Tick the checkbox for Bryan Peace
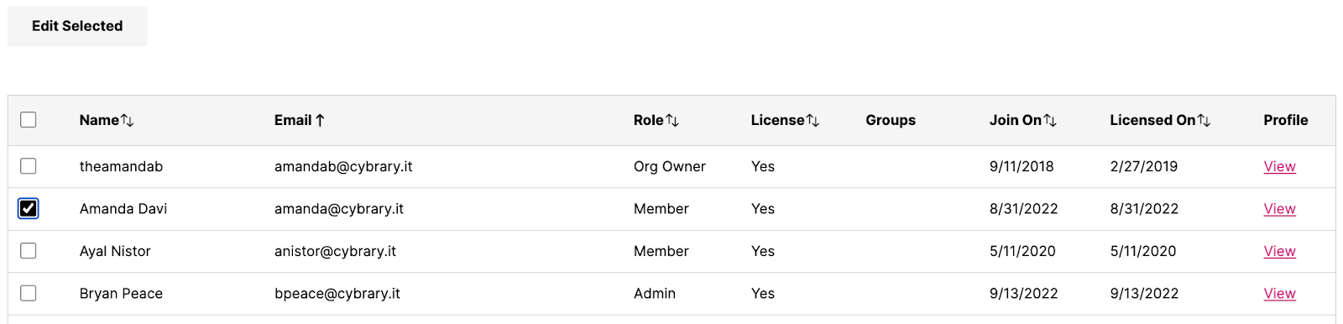Viewport: 1343px width, 324px height. pos(29,293)
